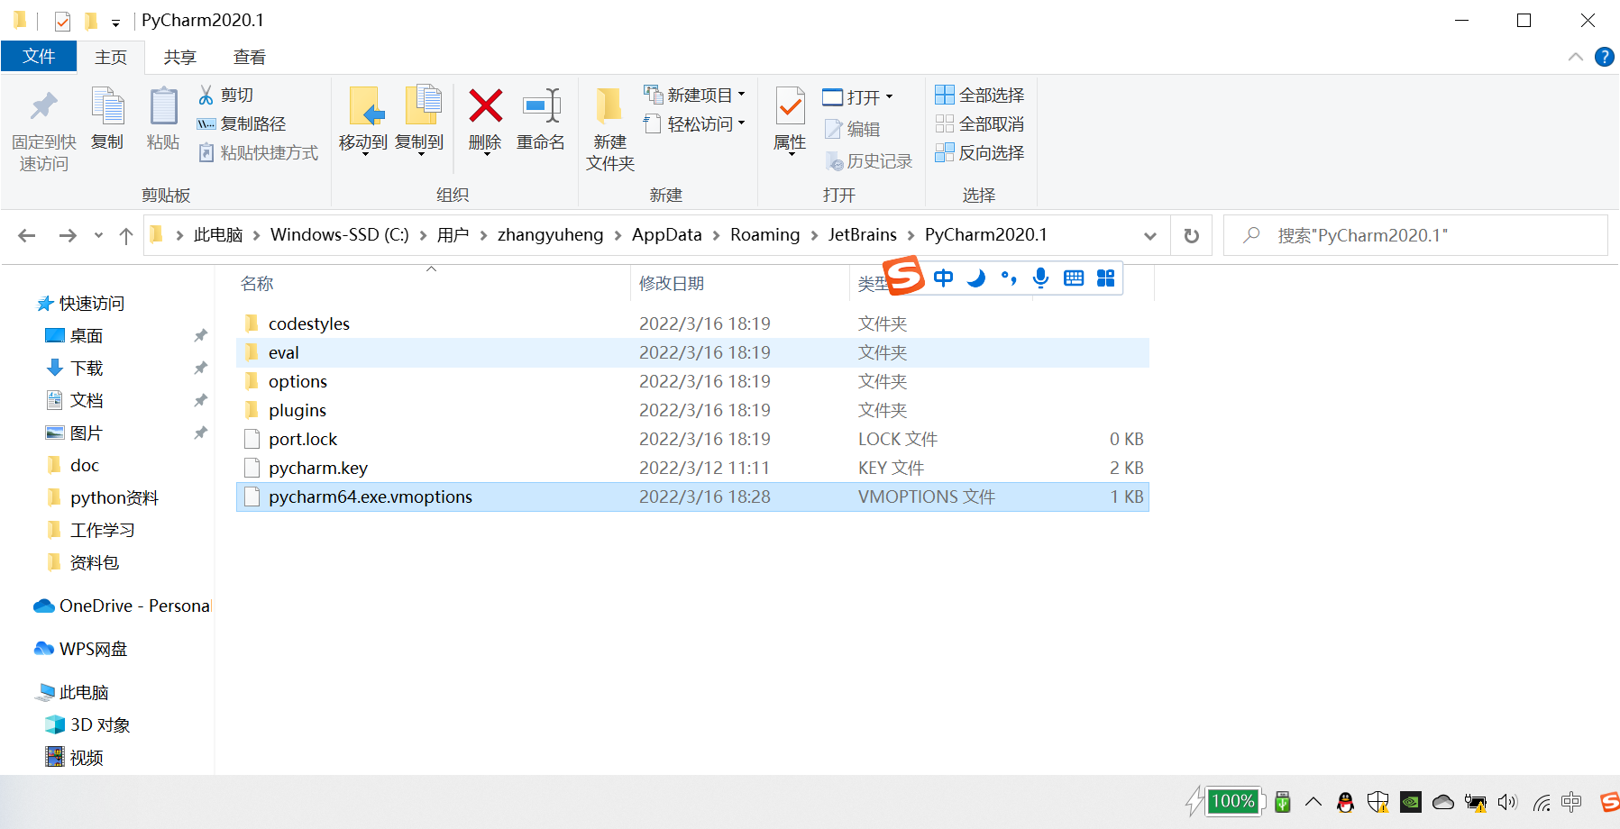Switch to View (查看) tab
The width and height of the screenshot is (1620, 829).
coord(250,57)
